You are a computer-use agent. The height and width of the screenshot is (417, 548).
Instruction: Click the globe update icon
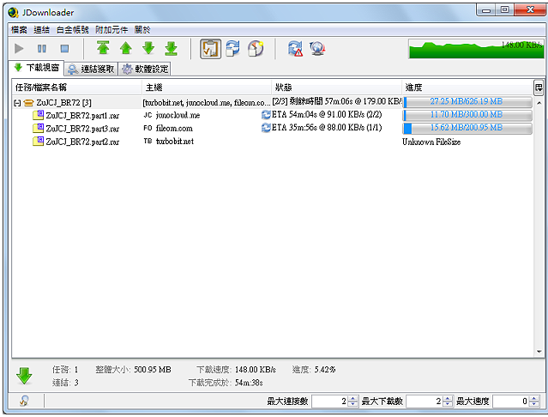click(x=317, y=48)
